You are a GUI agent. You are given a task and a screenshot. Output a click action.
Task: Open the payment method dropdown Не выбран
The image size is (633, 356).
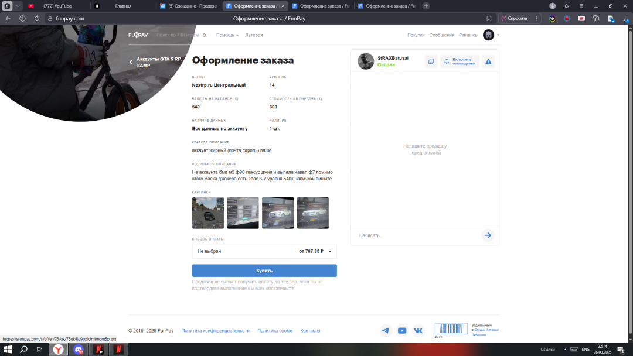tap(264, 251)
